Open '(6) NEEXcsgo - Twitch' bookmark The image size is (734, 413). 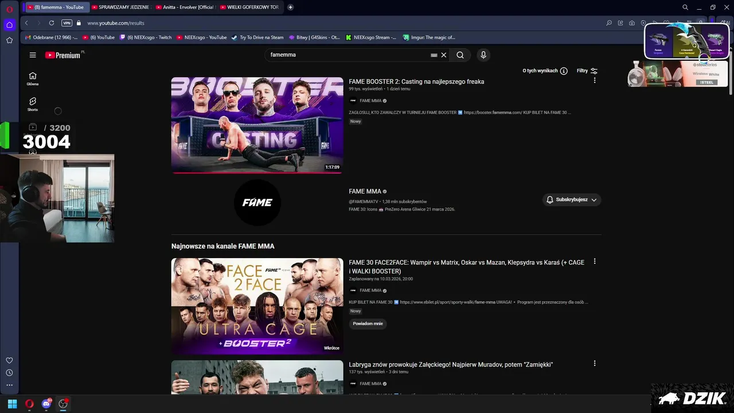click(146, 37)
